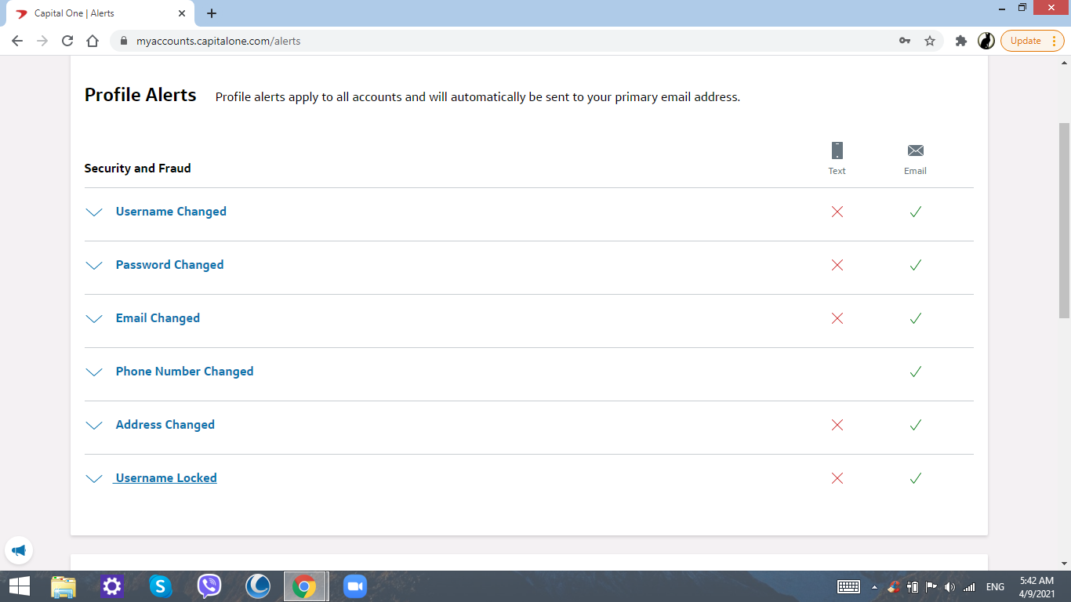Click the feedback megaphone icon
The width and height of the screenshot is (1071, 602).
coord(19,550)
